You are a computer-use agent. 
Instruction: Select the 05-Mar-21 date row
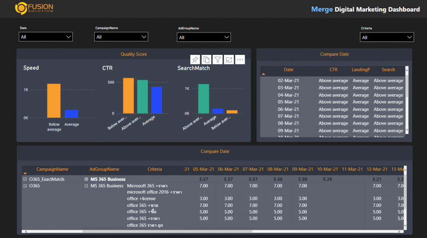coord(332,102)
